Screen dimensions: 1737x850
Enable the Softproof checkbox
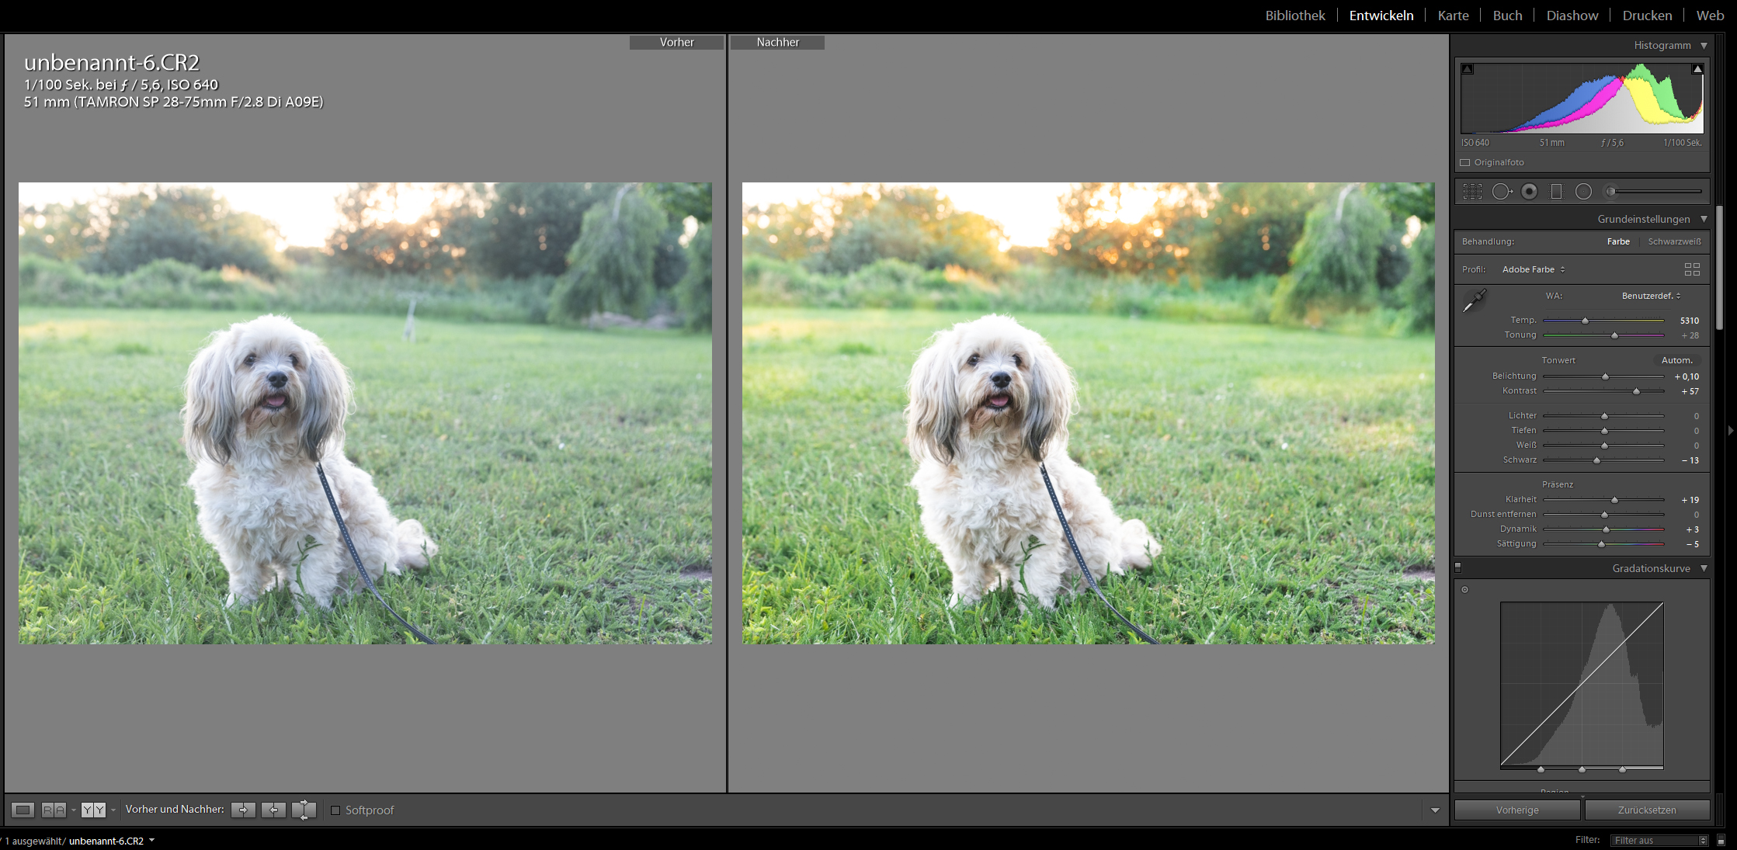(x=335, y=810)
